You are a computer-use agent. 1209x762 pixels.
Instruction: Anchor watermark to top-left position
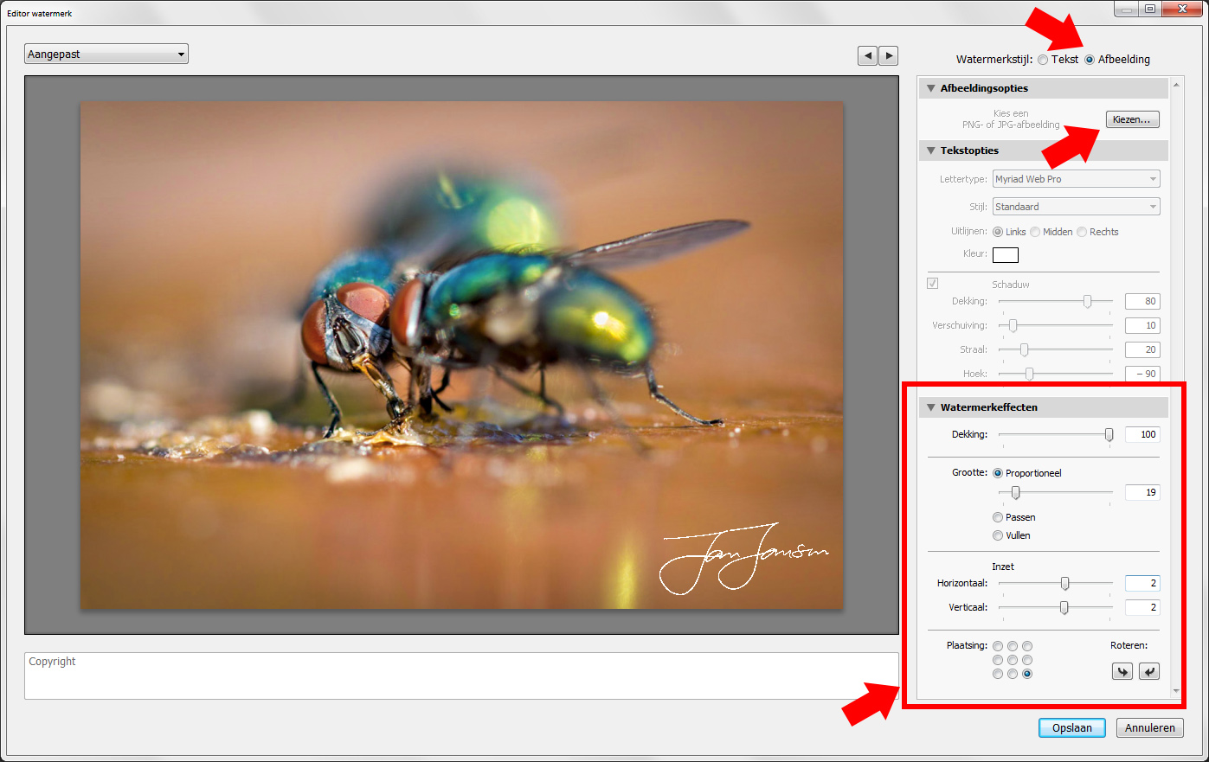click(x=998, y=646)
